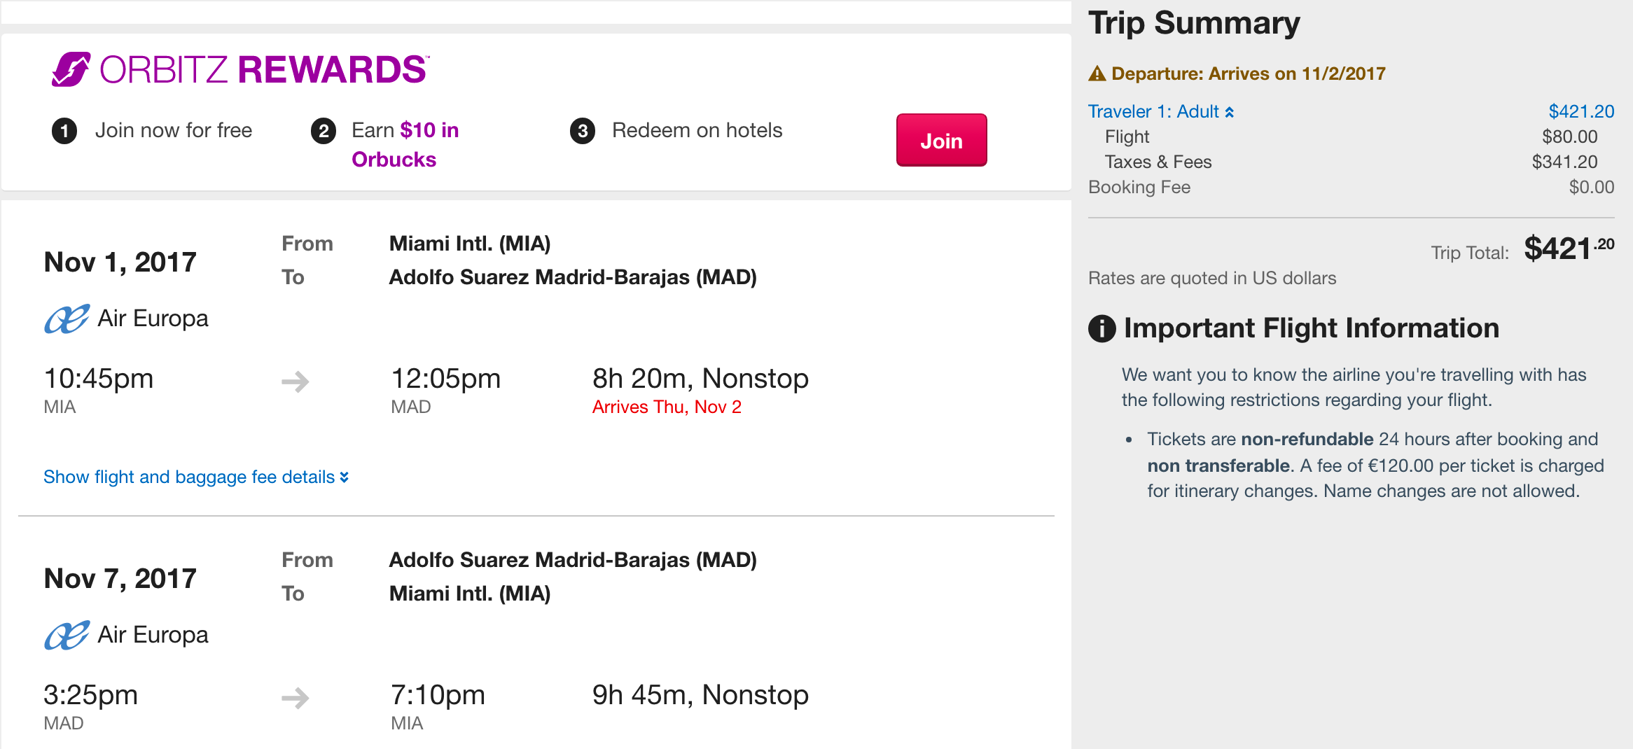Click the red "Arrives Thu, Nov 2" notice
This screenshot has width=1633, height=749.
pos(667,407)
